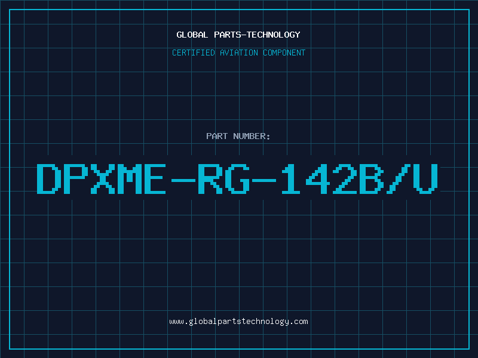Select the DPXME segment of the part number
The height and width of the screenshot is (358, 478).
tap(101, 178)
